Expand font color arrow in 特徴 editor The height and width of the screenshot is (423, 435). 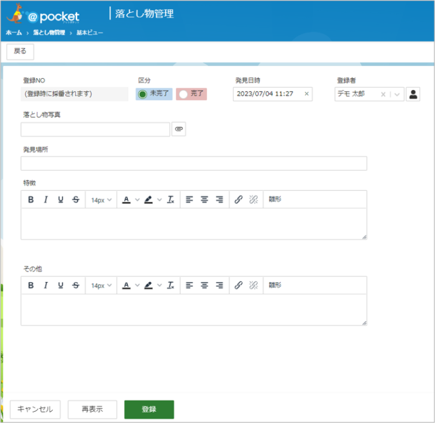[137, 200]
